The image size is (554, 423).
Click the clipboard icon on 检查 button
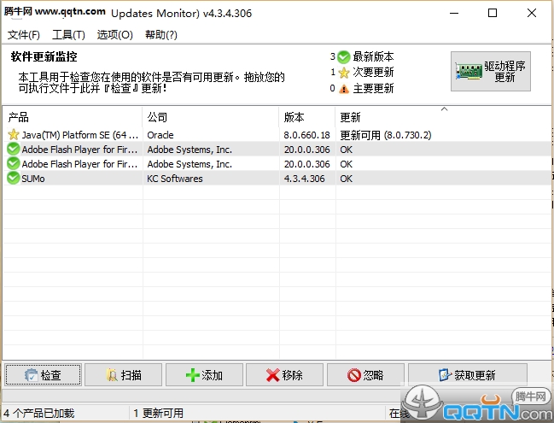tap(31, 375)
